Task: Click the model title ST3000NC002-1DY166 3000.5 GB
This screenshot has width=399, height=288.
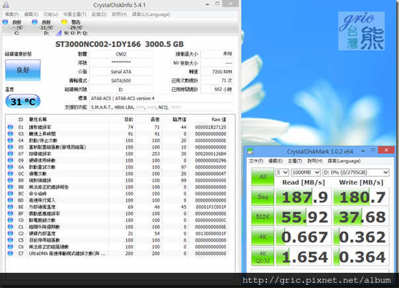Action: (120, 44)
